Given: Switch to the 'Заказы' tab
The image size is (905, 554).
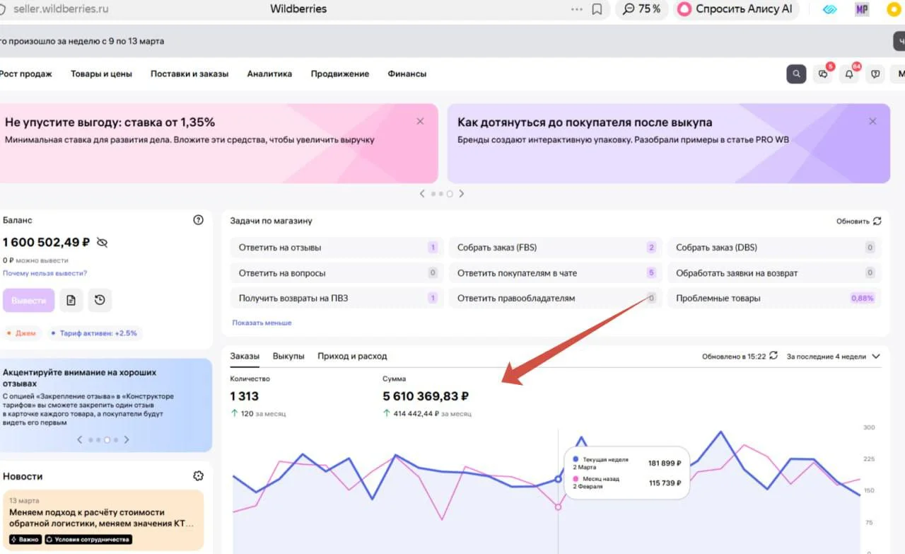Looking at the screenshot, I should 245,356.
